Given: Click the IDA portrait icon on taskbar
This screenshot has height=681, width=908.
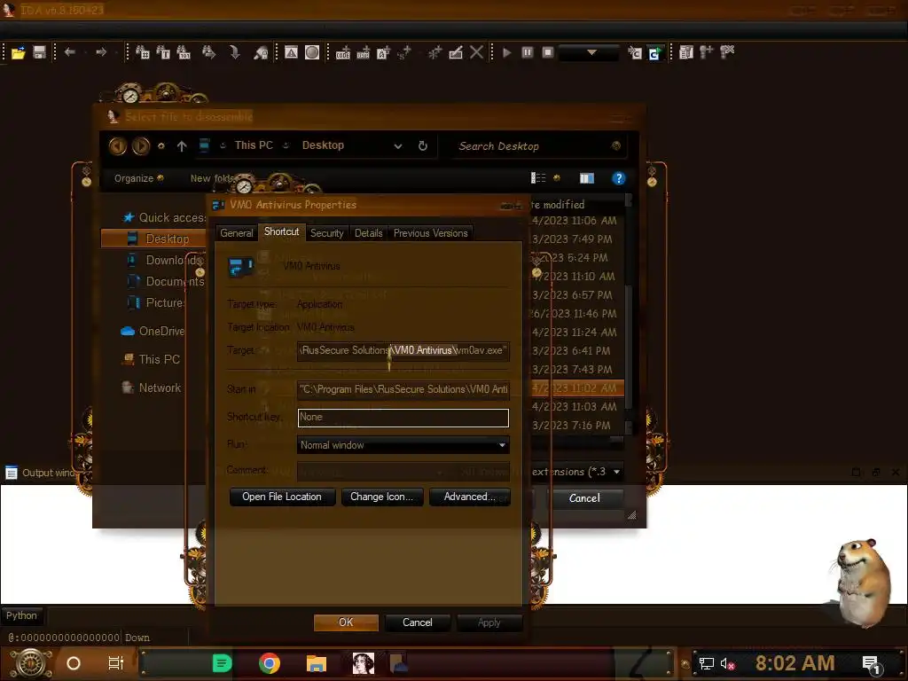Looking at the screenshot, I should coord(363,663).
